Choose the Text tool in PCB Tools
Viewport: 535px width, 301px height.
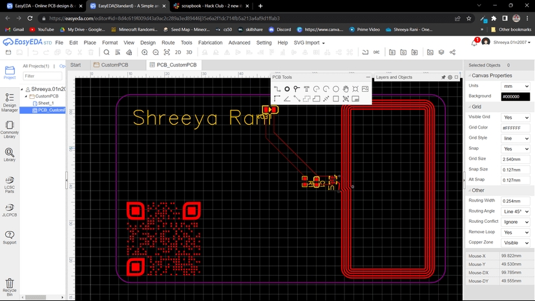[306, 88]
